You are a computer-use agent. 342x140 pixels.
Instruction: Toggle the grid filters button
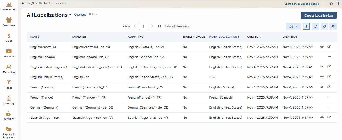306,26
